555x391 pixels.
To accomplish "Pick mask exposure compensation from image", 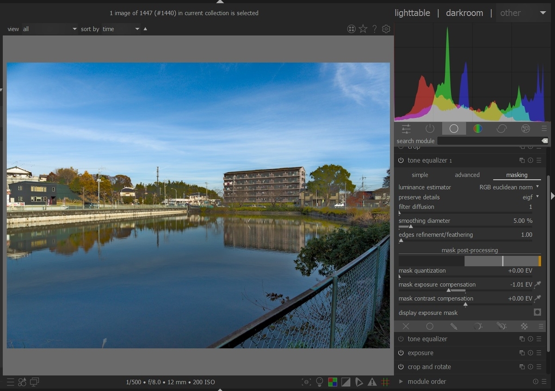I will pyautogui.click(x=537, y=285).
